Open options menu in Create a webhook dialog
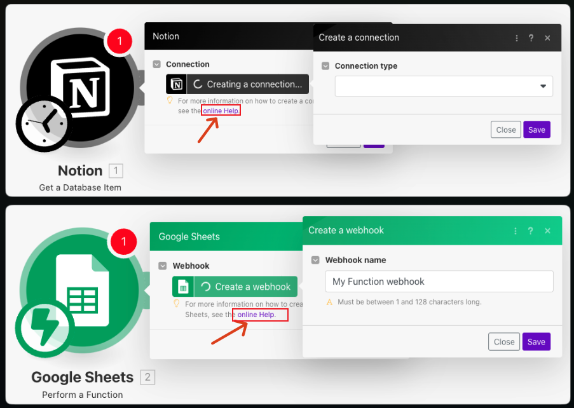574x408 pixels. click(x=516, y=231)
